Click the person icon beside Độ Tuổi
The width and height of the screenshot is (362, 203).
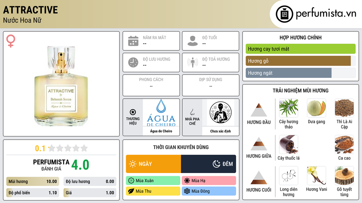[193, 41]
